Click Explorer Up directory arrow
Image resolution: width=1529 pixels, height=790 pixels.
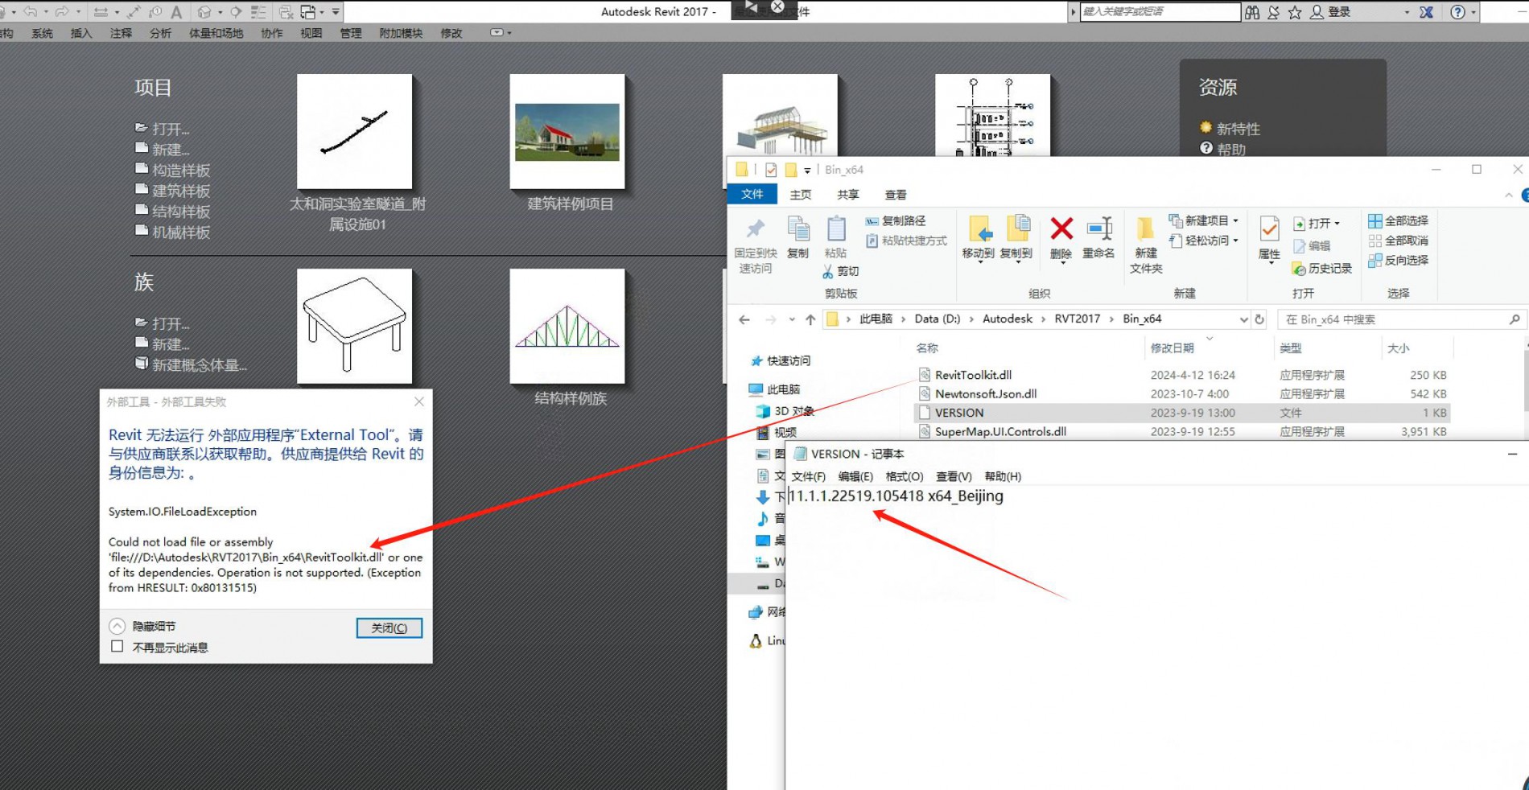(x=810, y=319)
